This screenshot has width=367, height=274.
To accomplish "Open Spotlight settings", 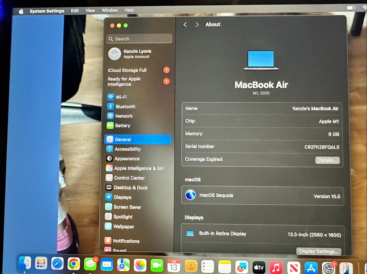I will 119,217.
